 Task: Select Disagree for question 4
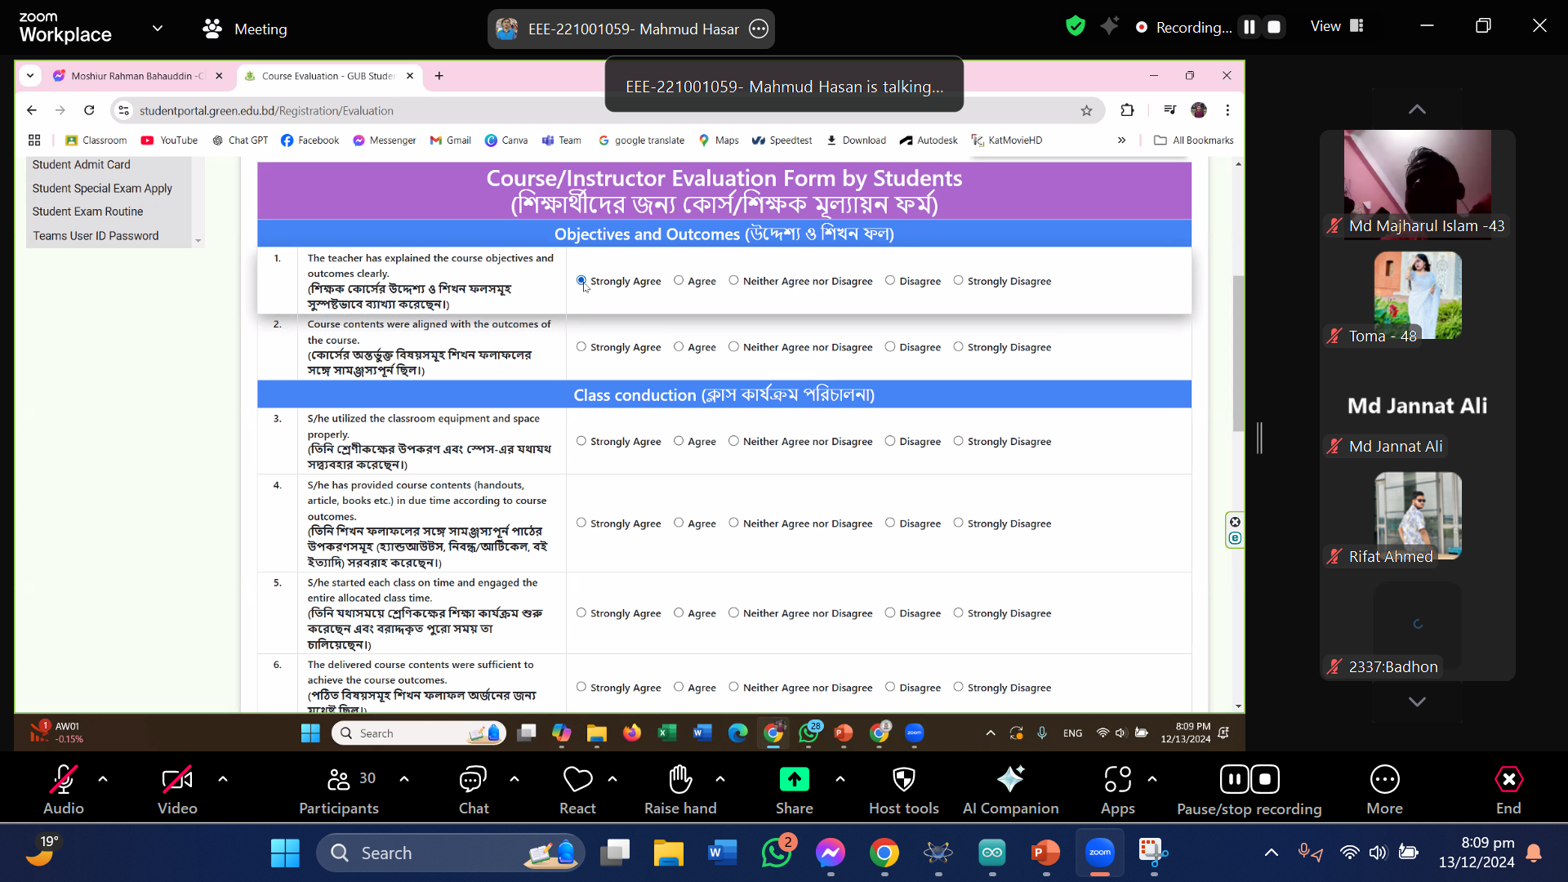point(890,523)
